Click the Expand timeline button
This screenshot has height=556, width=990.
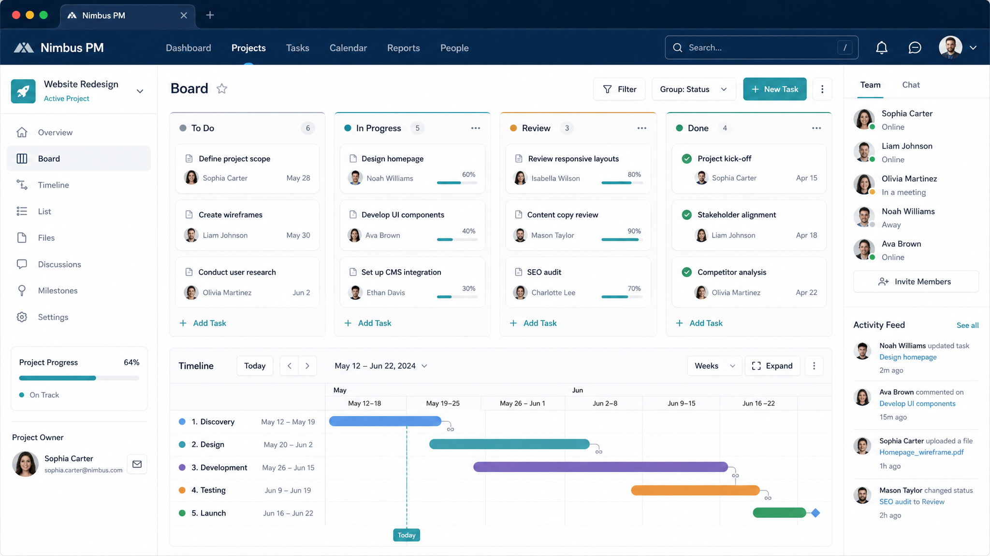[x=772, y=366]
